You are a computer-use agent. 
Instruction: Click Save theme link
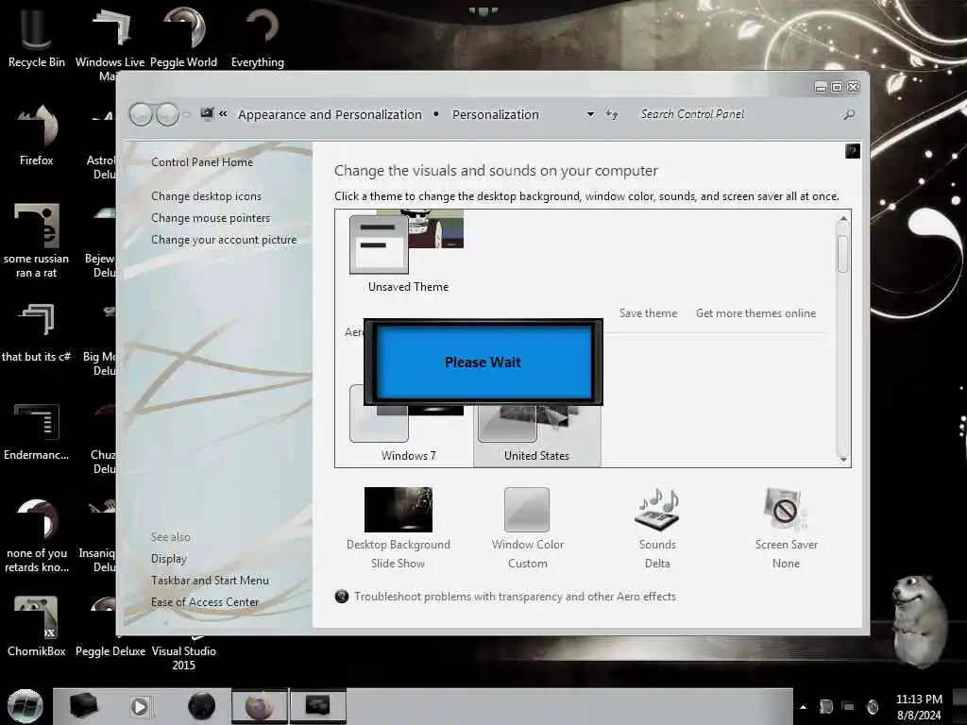pyautogui.click(x=648, y=313)
